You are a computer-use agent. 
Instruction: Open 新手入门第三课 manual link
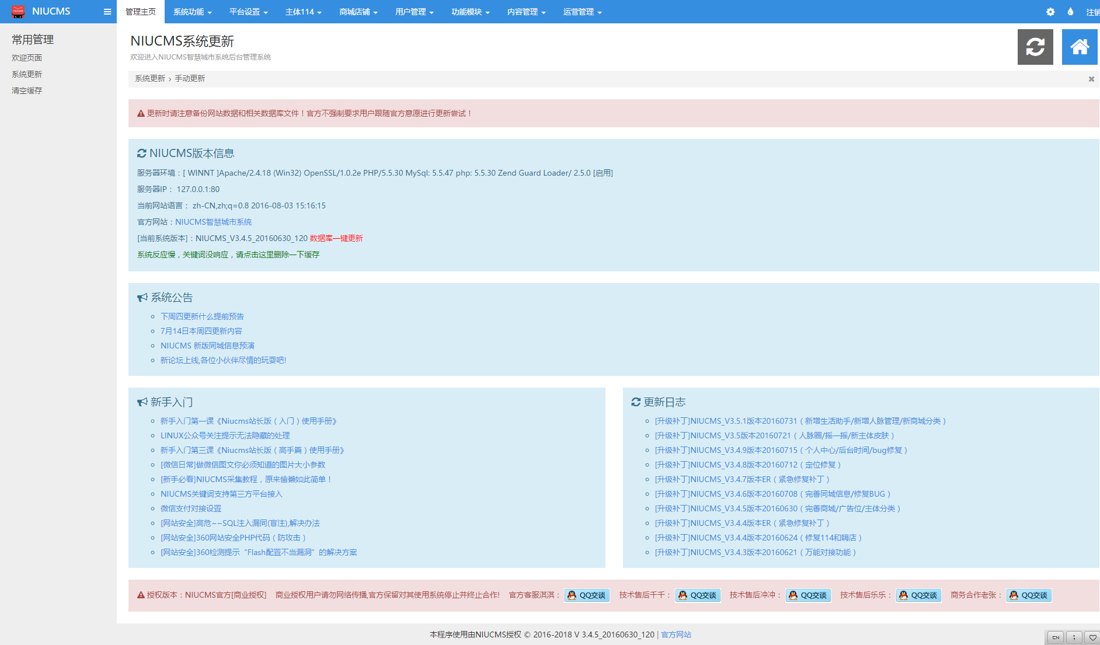[253, 450]
